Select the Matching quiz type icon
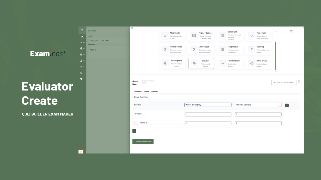 (x=252, y=49)
